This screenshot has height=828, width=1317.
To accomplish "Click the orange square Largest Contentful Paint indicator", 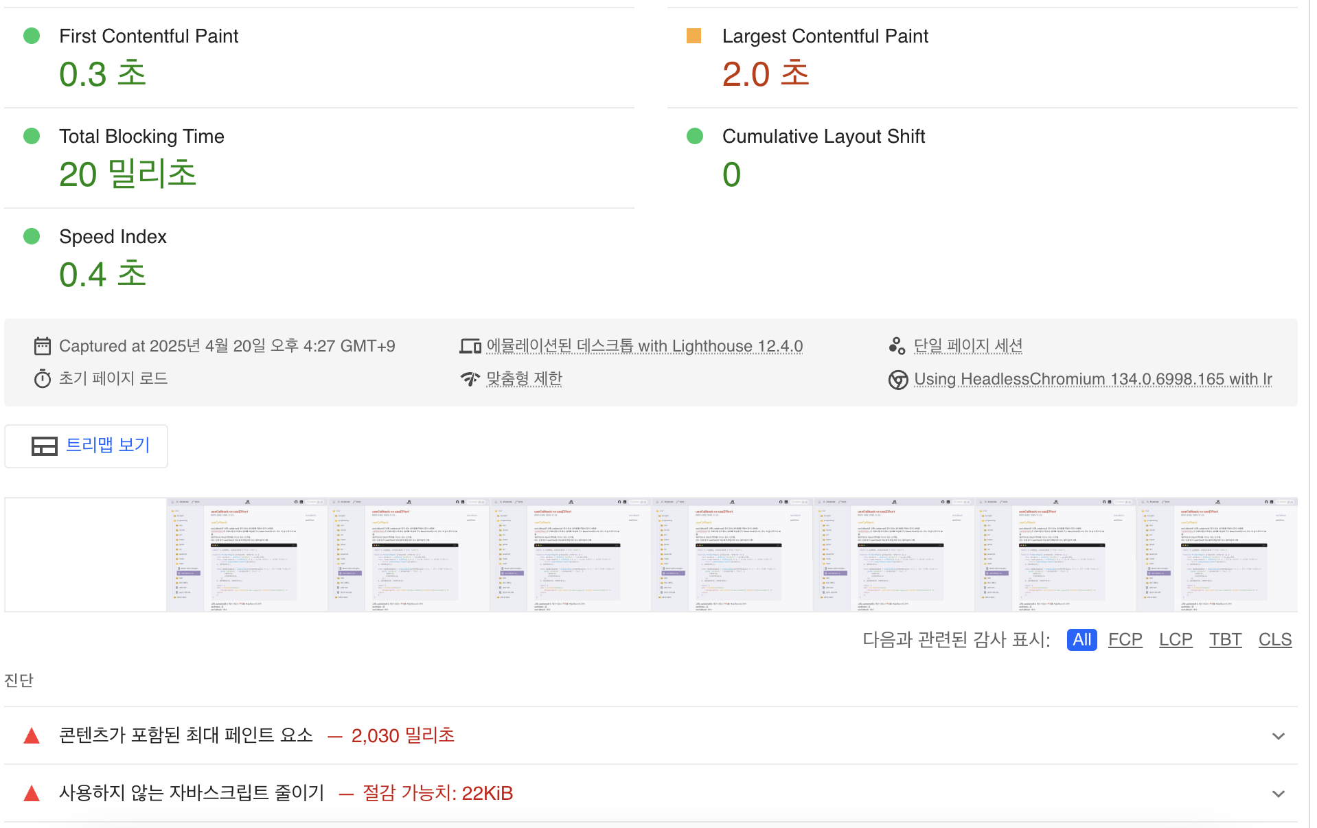I will 694,36.
